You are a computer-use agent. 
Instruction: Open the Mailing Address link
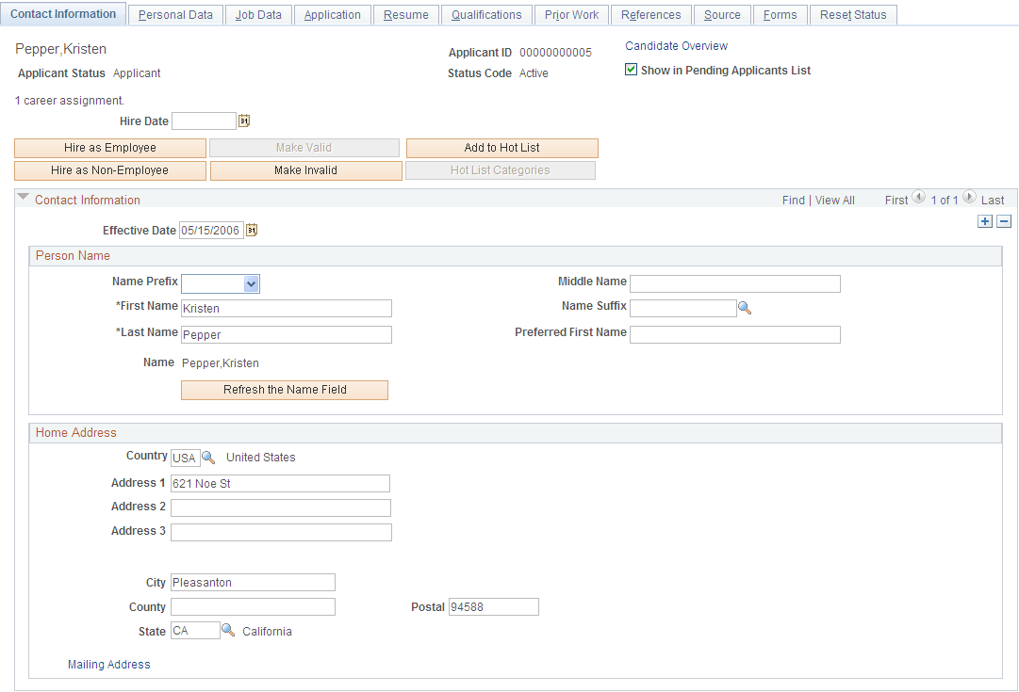tap(109, 664)
